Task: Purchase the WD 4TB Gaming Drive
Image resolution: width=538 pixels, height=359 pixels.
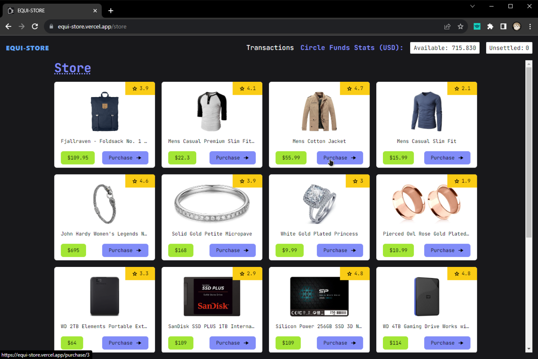Action: 447,343
